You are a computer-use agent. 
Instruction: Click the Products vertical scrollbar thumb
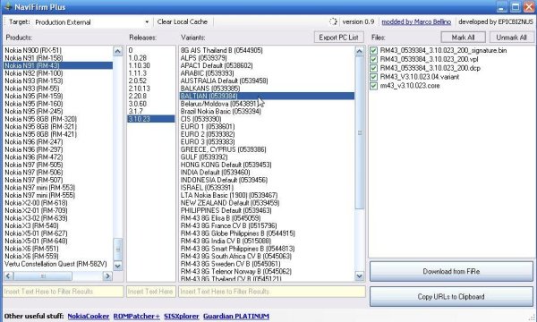(x=118, y=250)
